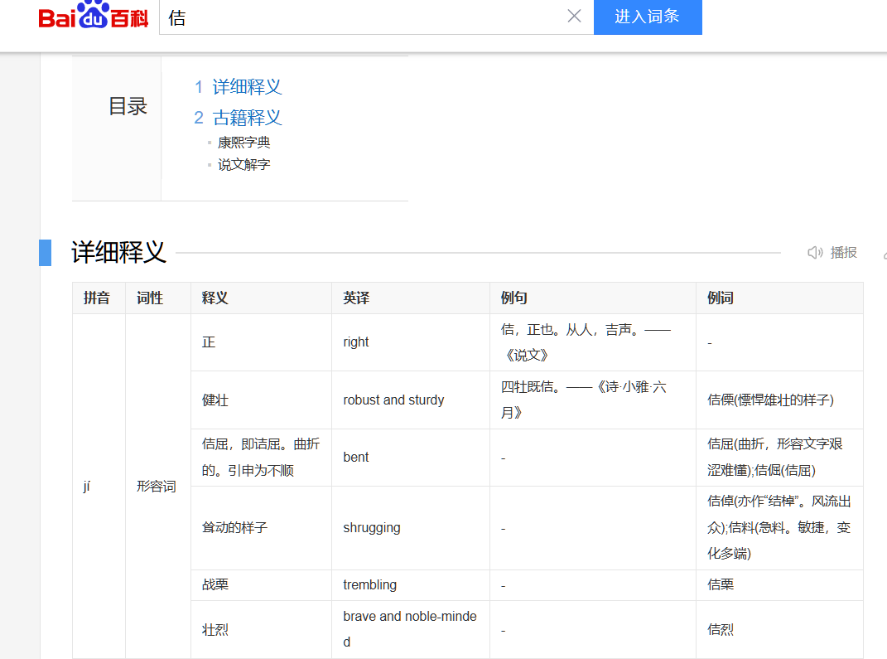Click the 进入词条 button

648,17
